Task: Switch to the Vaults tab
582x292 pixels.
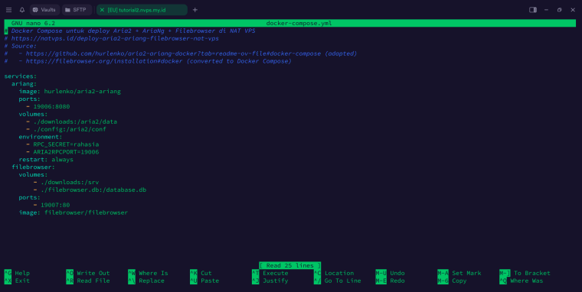Action: click(x=44, y=10)
